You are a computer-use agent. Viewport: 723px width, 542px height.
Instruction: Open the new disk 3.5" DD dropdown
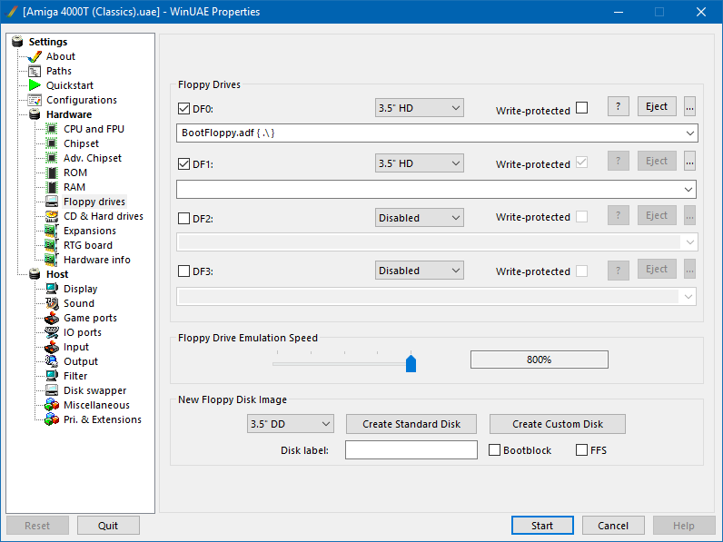(x=291, y=424)
